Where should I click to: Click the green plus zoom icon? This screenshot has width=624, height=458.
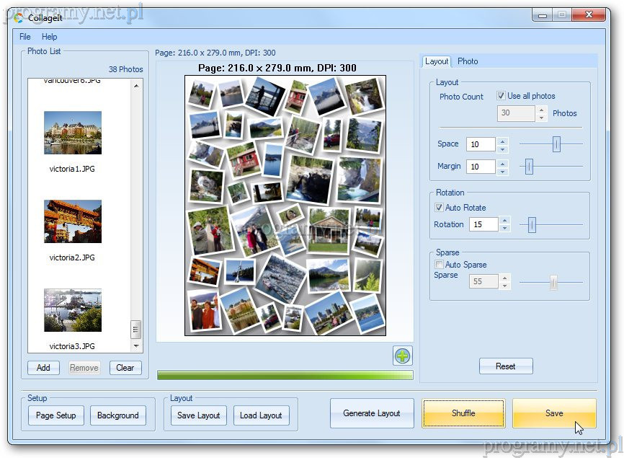click(402, 356)
